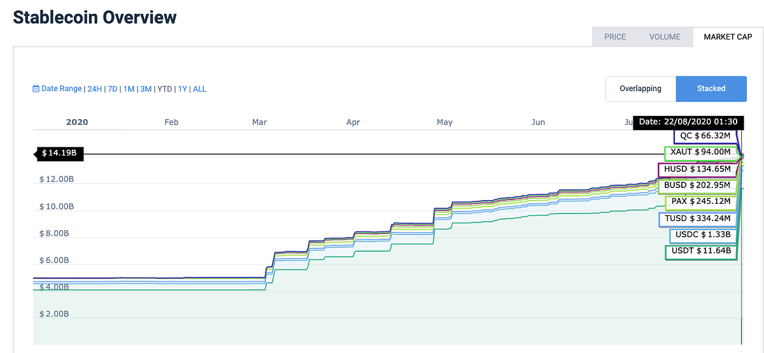Click the $ 12.00B y-axis label

57,180
